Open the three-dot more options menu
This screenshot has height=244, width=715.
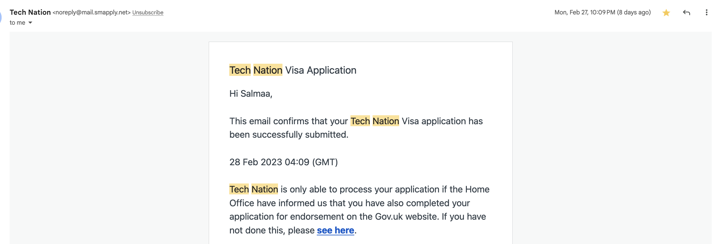pyautogui.click(x=706, y=13)
